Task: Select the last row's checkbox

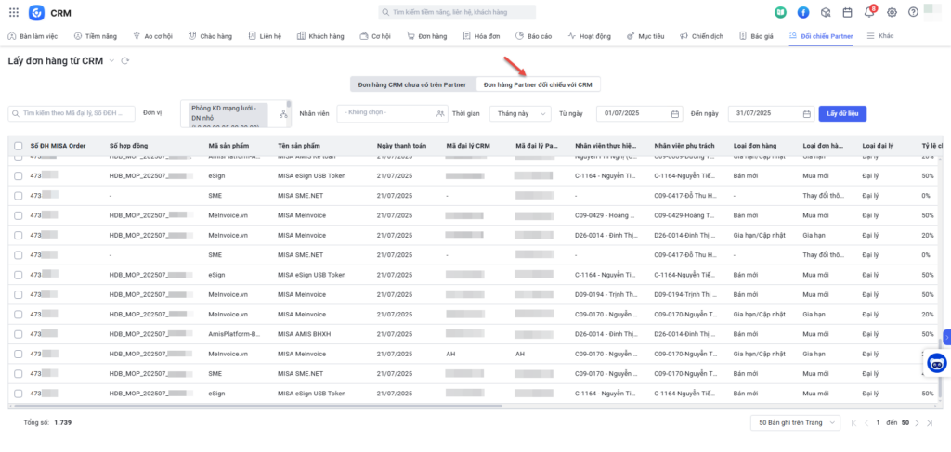Action: pyautogui.click(x=18, y=393)
